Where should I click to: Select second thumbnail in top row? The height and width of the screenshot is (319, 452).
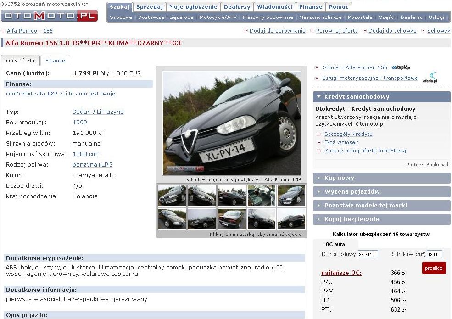pos(202,196)
